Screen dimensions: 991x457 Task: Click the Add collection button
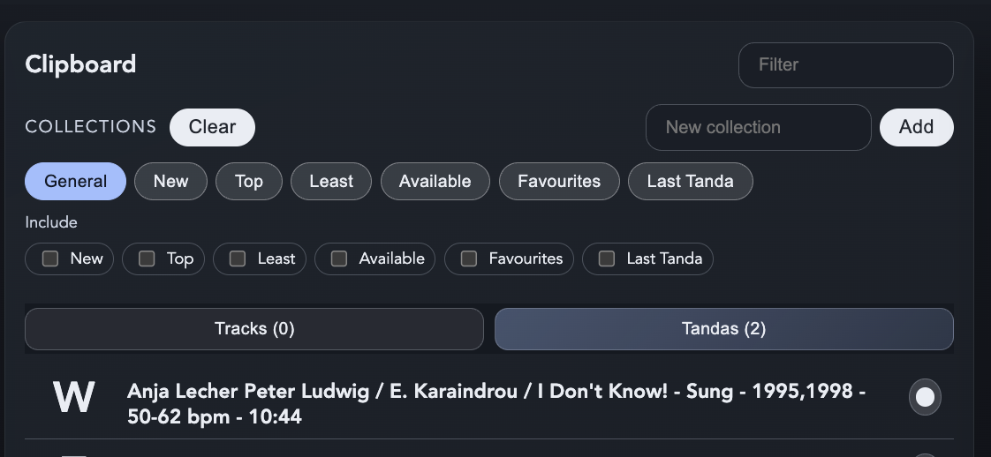pos(917,127)
